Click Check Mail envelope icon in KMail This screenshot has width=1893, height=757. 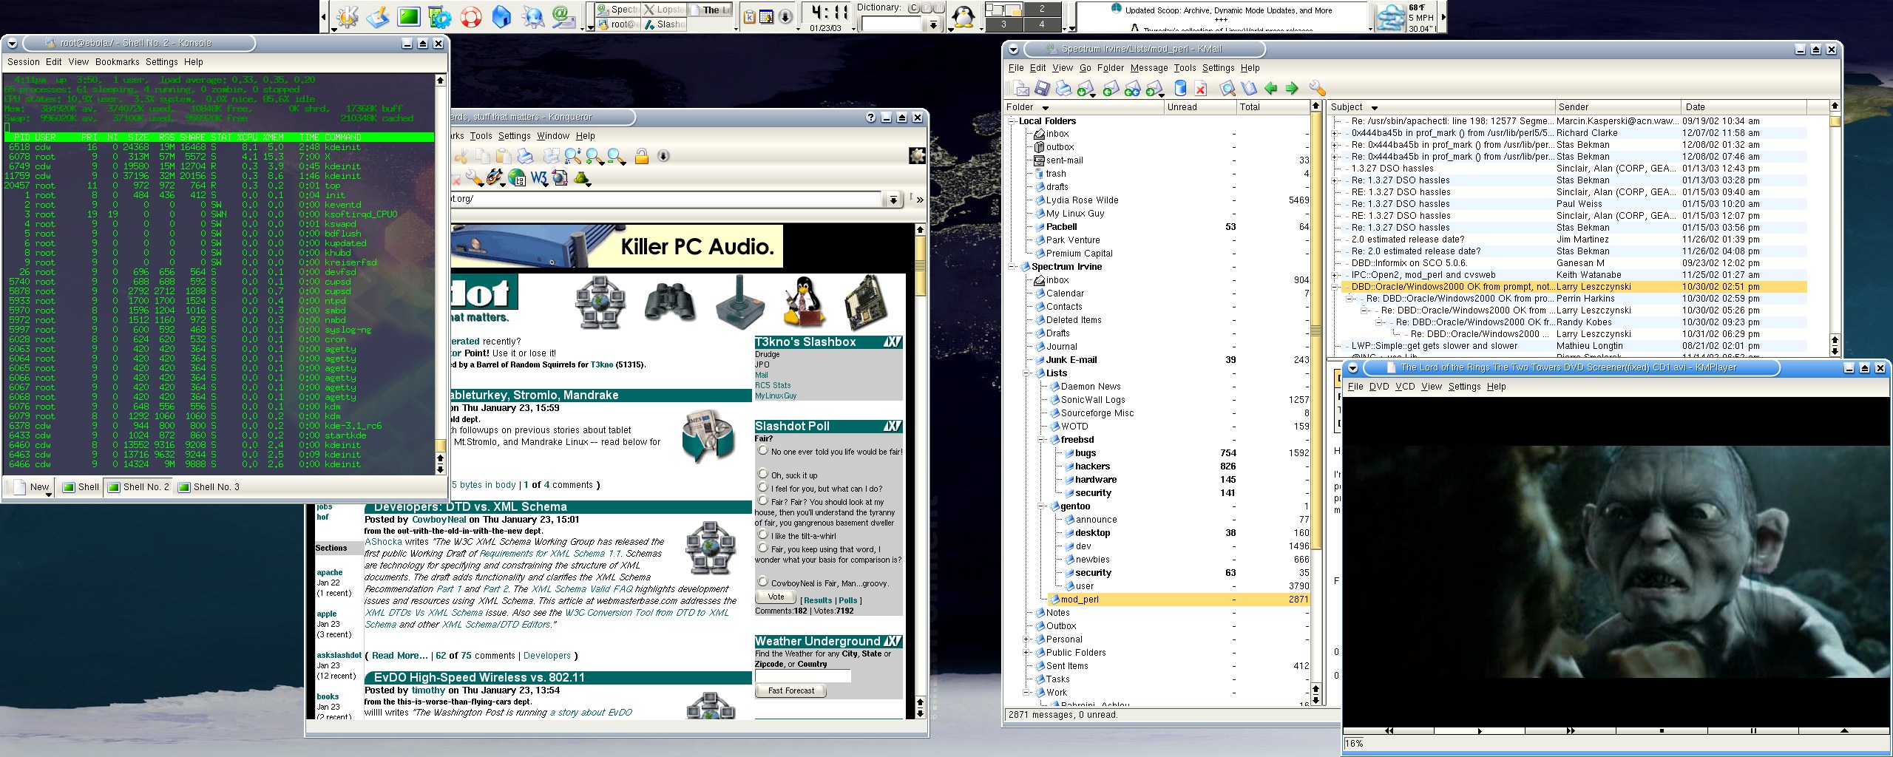pyautogui.click(x=1085, y=89)
